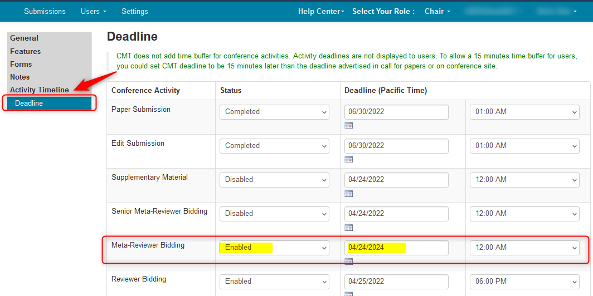Click the Deadline page heading

(x=132, y=37)
